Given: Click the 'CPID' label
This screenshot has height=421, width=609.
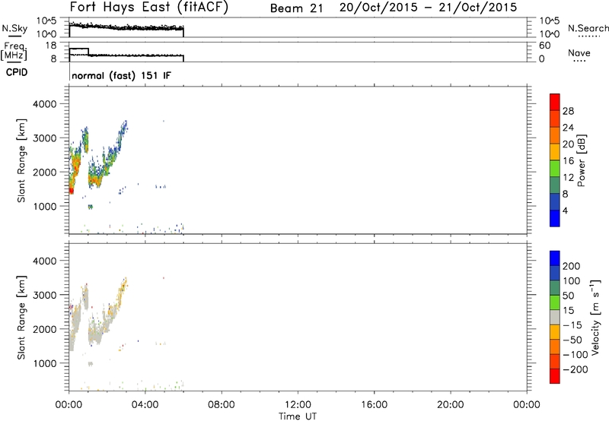Looking at the screenshot, I should click(17, 72).
